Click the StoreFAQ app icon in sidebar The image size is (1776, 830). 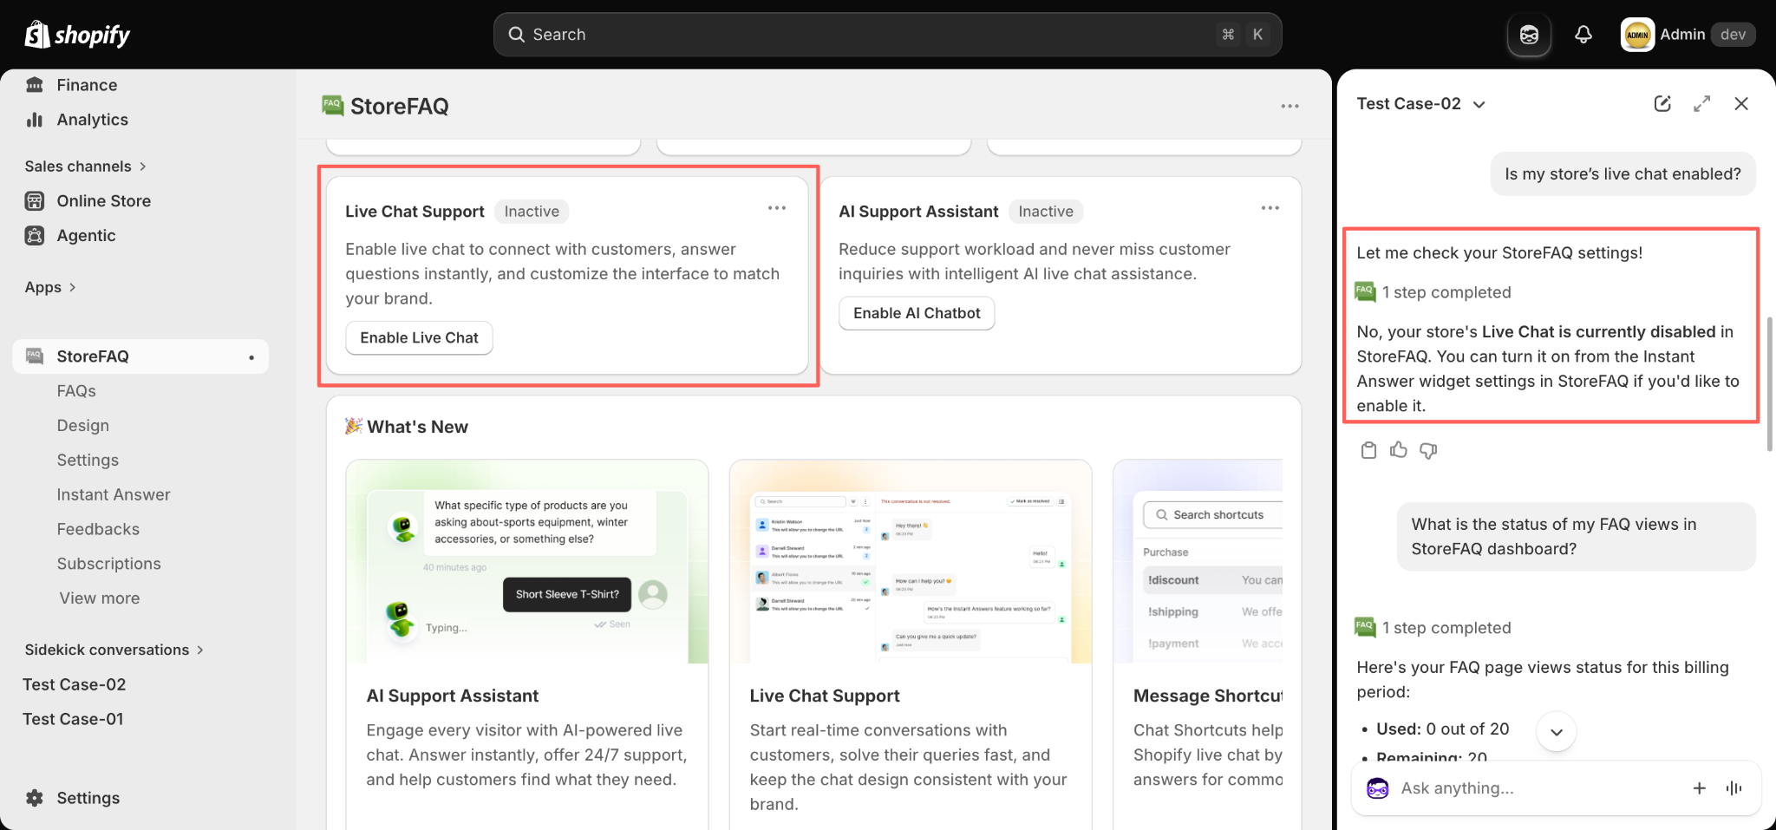35,356
